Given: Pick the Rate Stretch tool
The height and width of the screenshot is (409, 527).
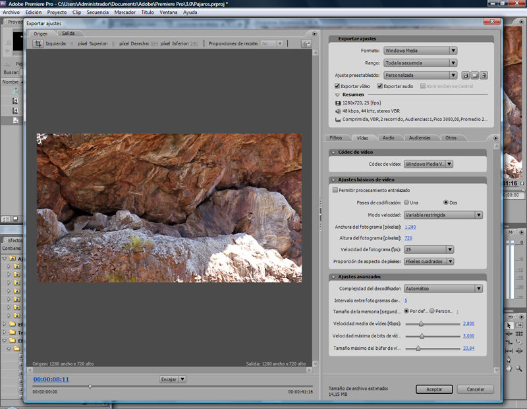Looking at the screenshot, I should (x=509, y=342).
